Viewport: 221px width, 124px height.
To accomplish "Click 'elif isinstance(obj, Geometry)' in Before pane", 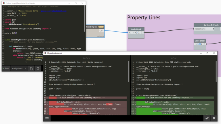I will (x=80, y=111).
